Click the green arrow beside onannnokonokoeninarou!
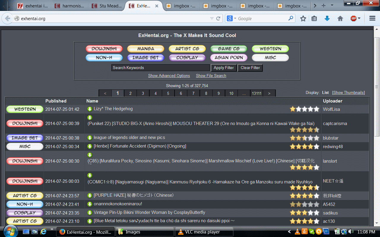 (x=90, y=204)
